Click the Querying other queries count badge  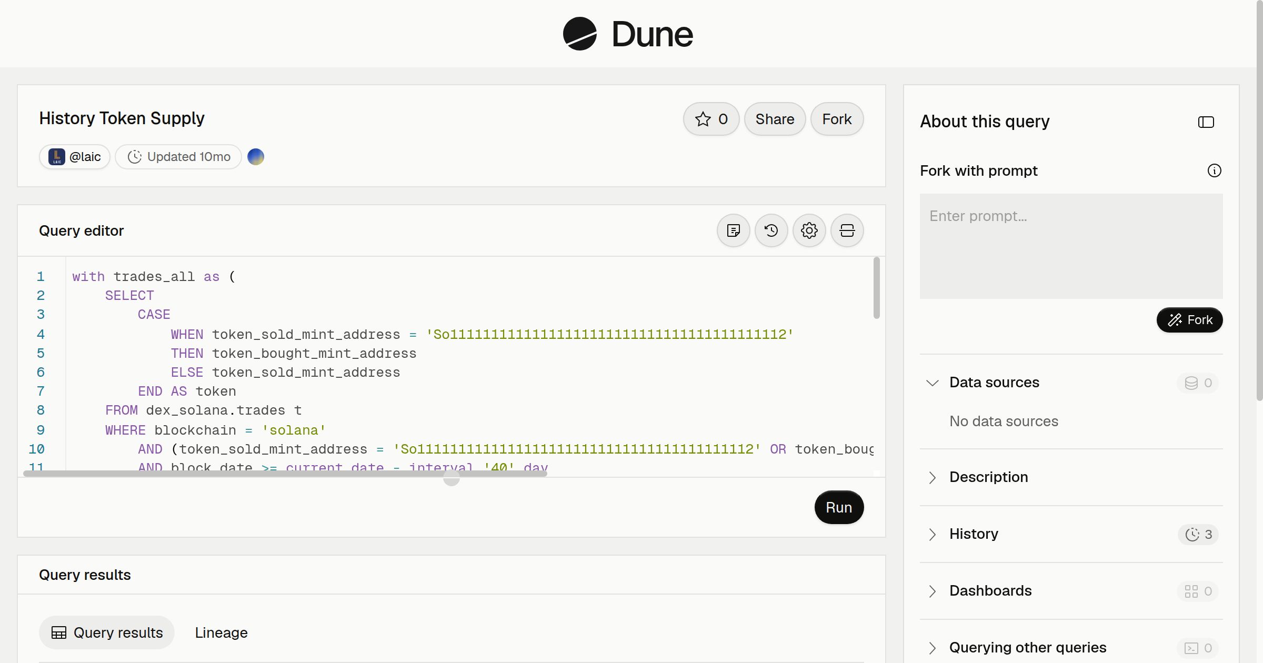pos(1198,648)
